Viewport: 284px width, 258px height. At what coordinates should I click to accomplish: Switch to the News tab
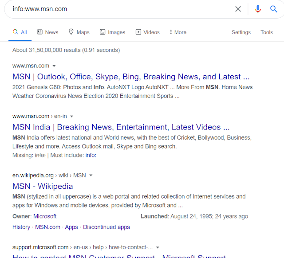pyautogui.click(x=47, y=32)
